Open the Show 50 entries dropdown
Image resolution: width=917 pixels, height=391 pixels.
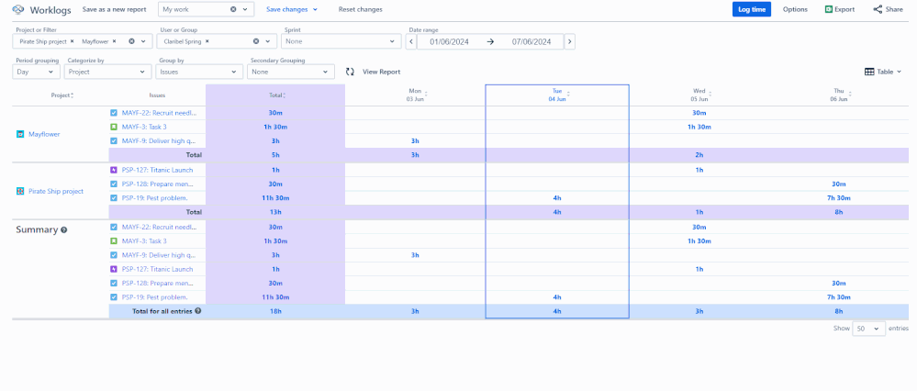tap(868, 329)
